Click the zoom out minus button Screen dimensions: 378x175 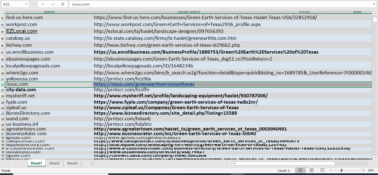(x=331, y=170)
